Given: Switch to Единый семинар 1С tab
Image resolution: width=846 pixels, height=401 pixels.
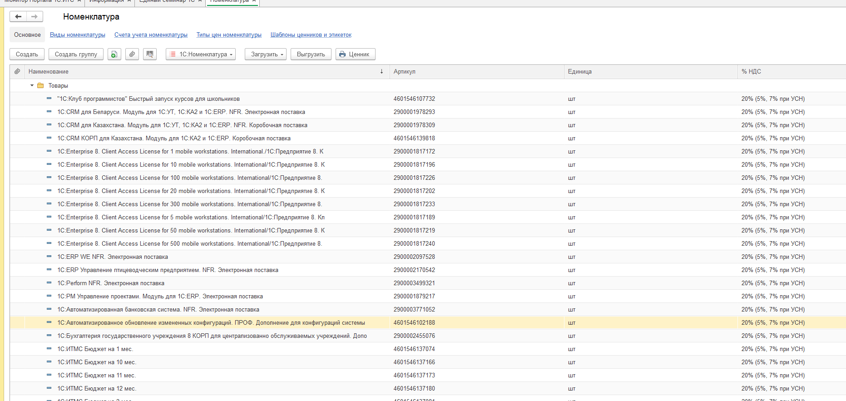Looking at the screenshot, I should pos(167,1).
